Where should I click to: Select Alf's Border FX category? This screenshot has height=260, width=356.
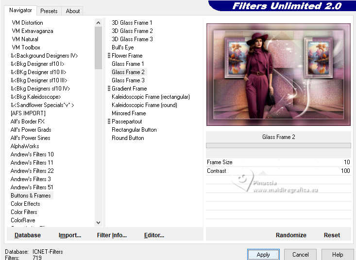(28, 122)
